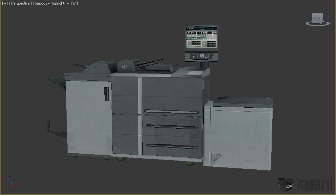Click the ViewCube compass ring
Image resolution: width=336 pixels, height=195 pixels.
tap(318, 24)
